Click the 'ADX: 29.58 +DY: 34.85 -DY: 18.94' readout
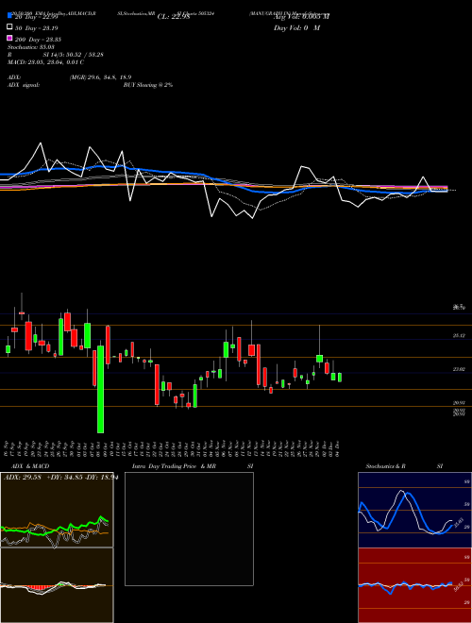Viewport: 472px width, 623px height. click(x=60, y=478)
